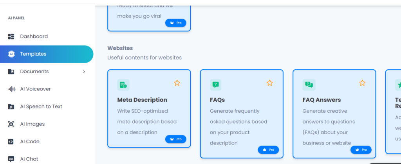401x164 pixels.
Task: Click the Pro badge on FAQ Answers
Action: [361, 150]
